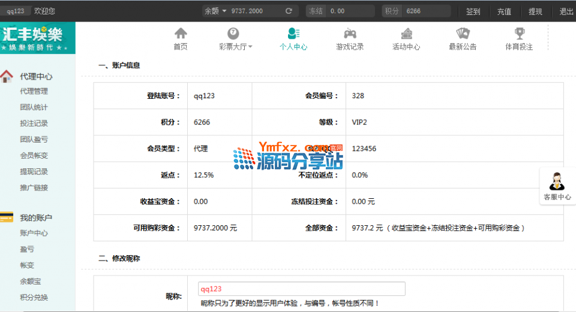The width and height of the screenshot is (576, 312).
Task: Click the withdraw (提现) top link
Action: point(535,11)
